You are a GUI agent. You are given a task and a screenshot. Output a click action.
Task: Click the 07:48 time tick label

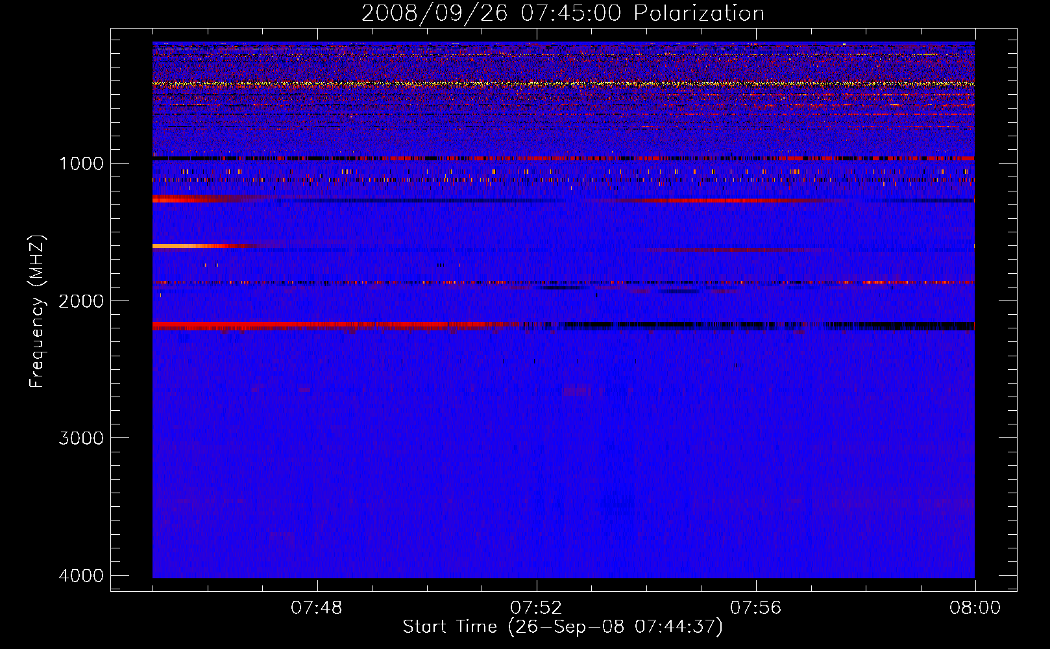coord(317,608)
